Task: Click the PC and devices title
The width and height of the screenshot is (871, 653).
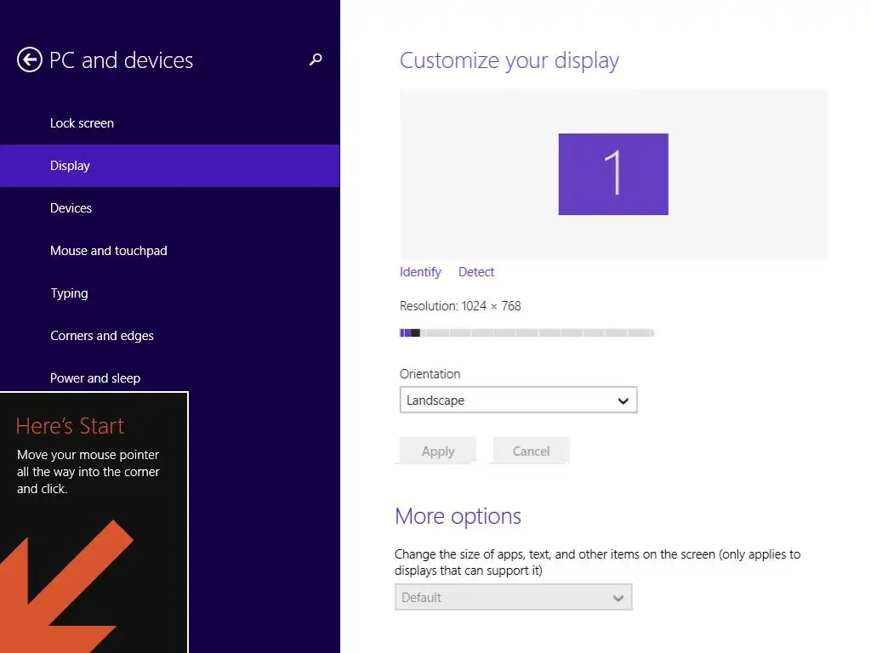Action: (x=121, y=60)
